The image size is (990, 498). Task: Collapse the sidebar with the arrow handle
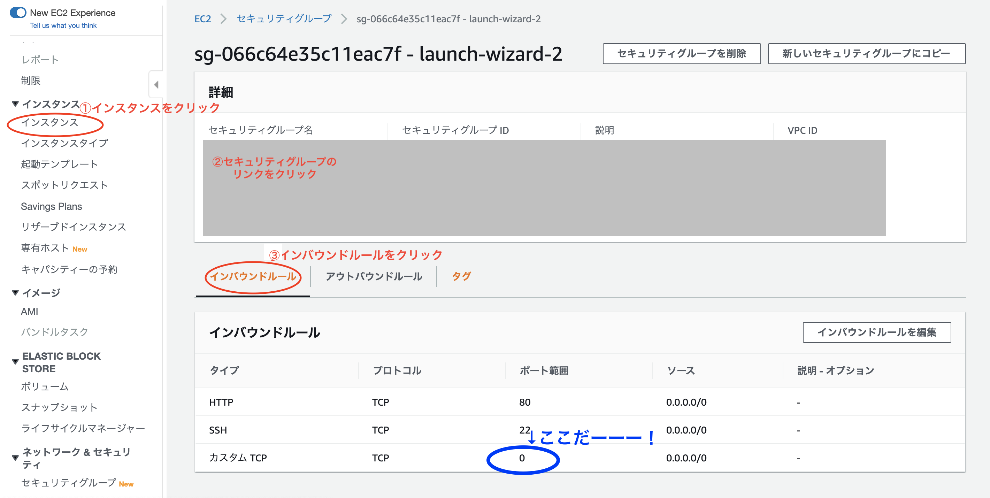coord(156,85)
